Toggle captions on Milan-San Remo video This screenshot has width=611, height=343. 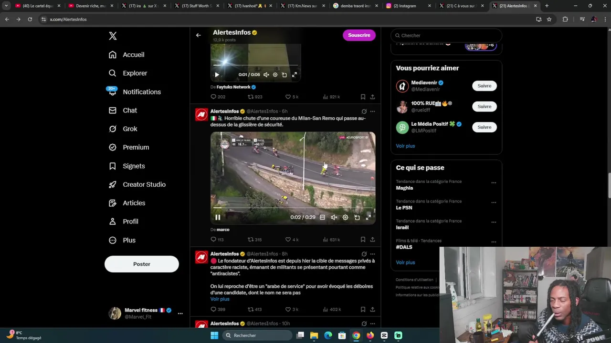pos(322,217)
